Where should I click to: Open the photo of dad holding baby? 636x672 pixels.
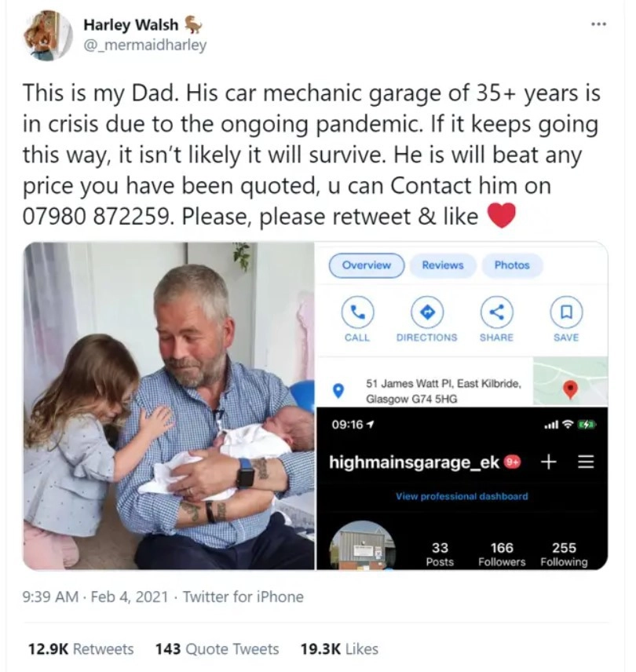click(x=169, y=405)
